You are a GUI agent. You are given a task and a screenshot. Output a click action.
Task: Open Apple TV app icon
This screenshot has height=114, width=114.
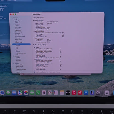68,93
